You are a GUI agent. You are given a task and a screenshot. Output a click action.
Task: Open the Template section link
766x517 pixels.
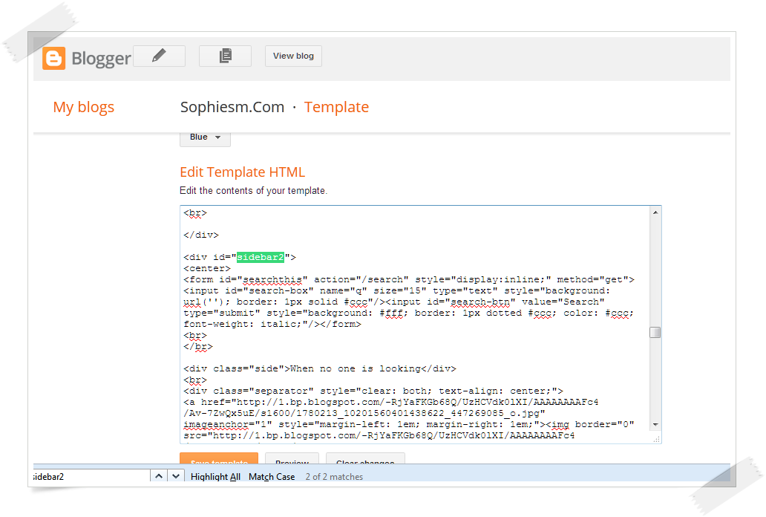[336, 107]
